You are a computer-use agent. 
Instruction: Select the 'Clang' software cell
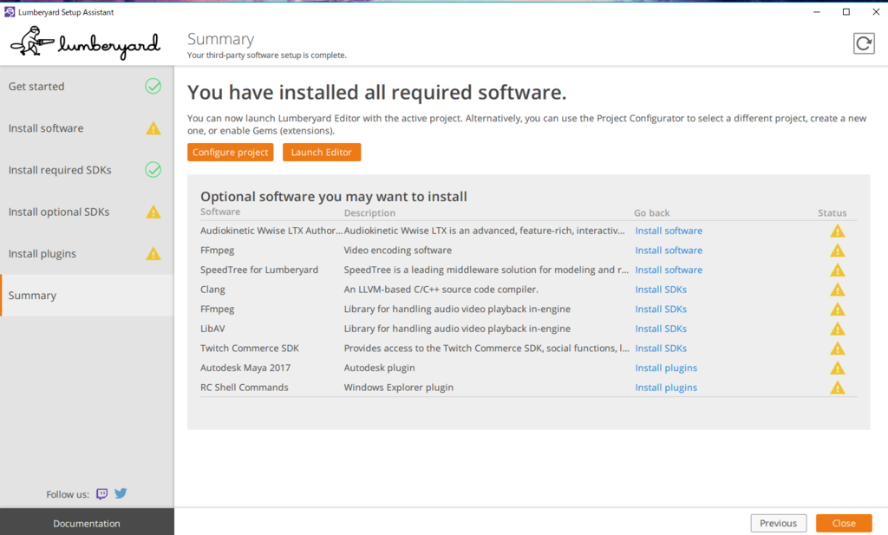[212, 290]
